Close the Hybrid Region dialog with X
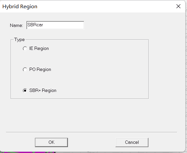The image size is (187, 153). pyautogui.click(x=178, y=6)
